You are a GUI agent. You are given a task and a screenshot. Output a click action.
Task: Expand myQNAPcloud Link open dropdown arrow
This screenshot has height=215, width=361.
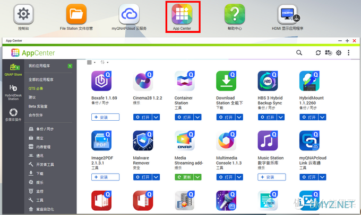[x=322, y=177]
